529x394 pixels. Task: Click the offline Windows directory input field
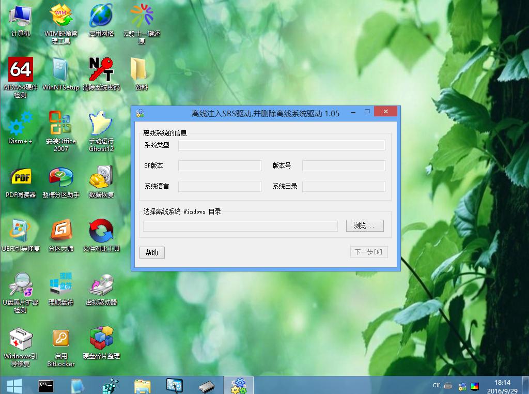pos(240,225)
